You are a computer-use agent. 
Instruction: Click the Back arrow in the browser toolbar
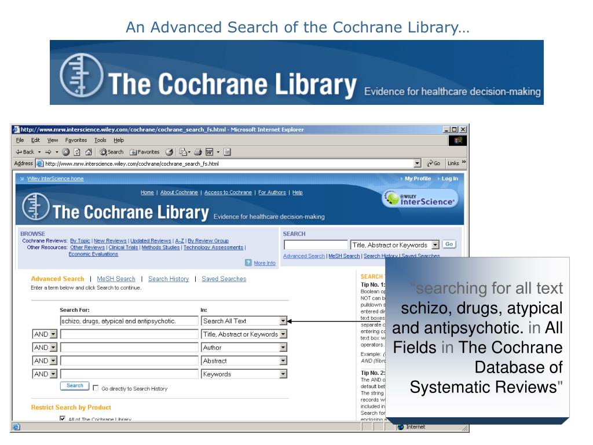pos(25,152)
